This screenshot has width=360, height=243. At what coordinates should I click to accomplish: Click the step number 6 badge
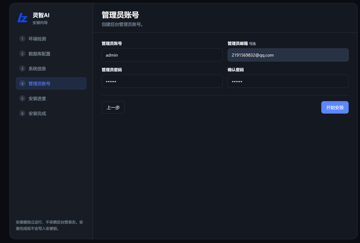point(22,113)
